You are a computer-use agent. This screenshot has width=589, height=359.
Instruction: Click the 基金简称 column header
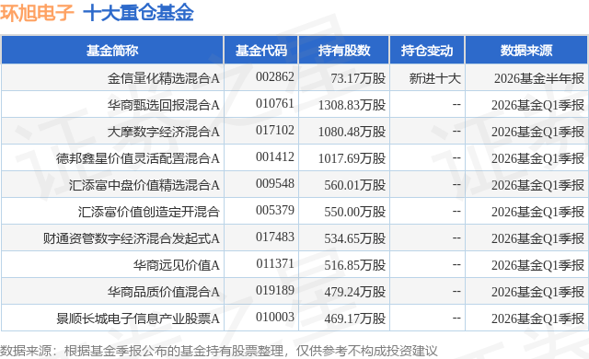coord(112,51)
